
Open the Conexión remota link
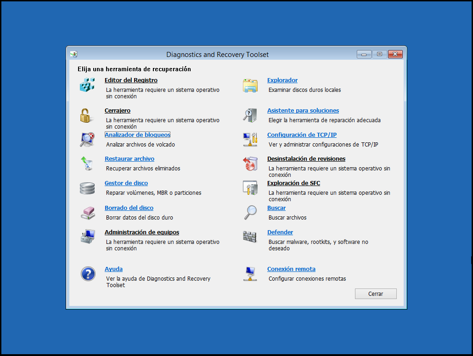[x=292, y=269]
